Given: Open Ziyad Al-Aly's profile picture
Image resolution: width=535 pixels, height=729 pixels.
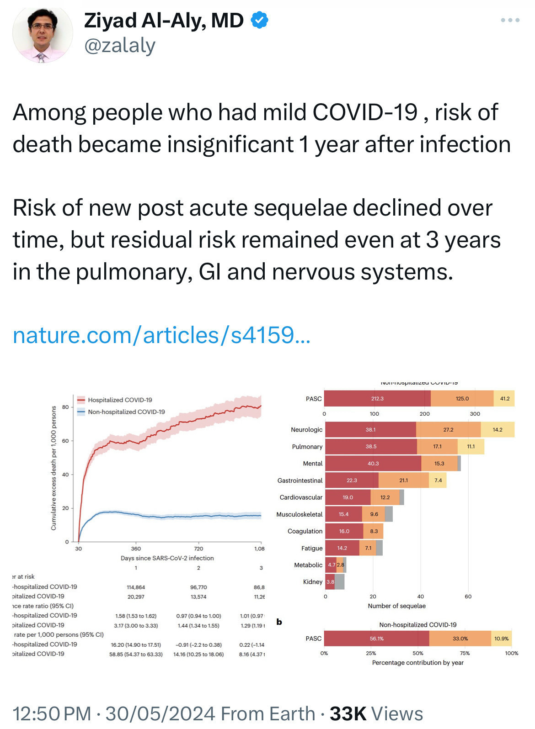Looking at the screenshot, I should [43, 34].
